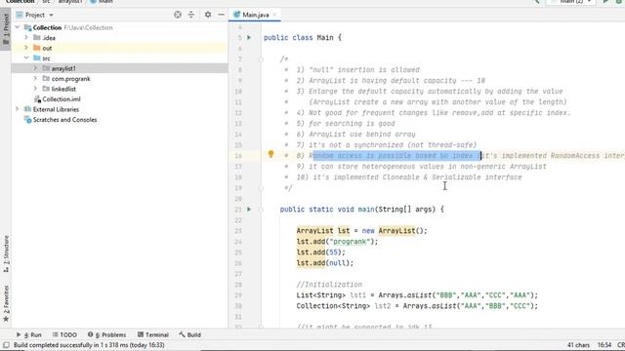
Task: Expand the linkedlist package
Action: click(x=35, y=89)
